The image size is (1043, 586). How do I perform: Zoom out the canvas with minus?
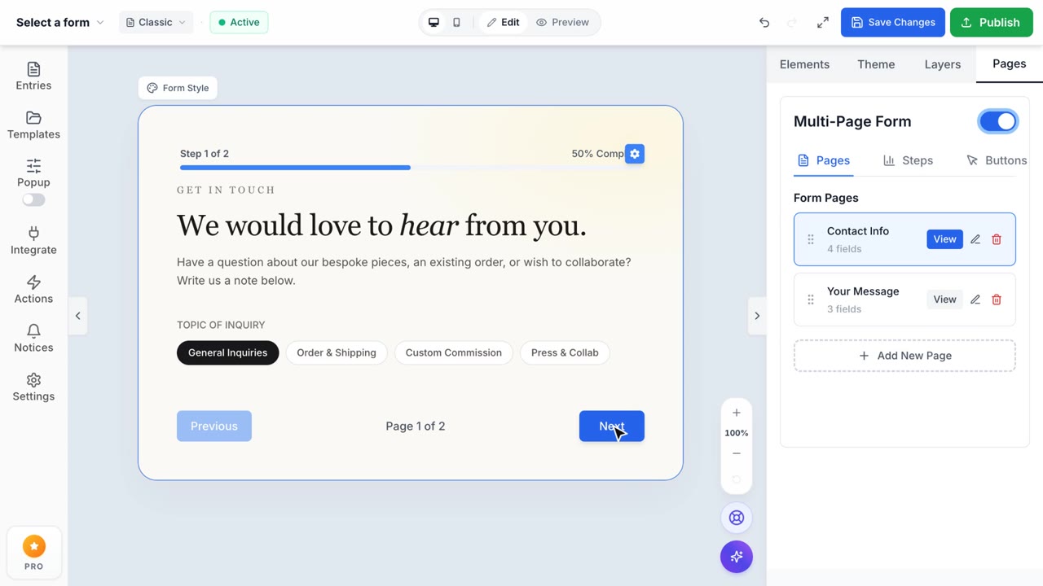(737, 453)
